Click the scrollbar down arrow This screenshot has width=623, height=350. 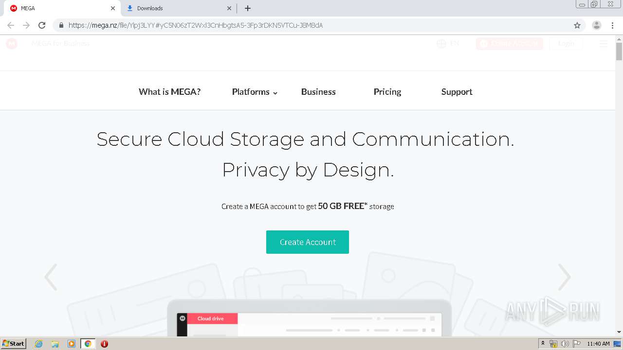[x=619, y=332]
